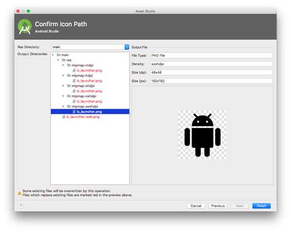Image resolution: width=291 pixels, height=232 pixels.
Task: Click the disabled Next button
Action: tap(239, 206)
